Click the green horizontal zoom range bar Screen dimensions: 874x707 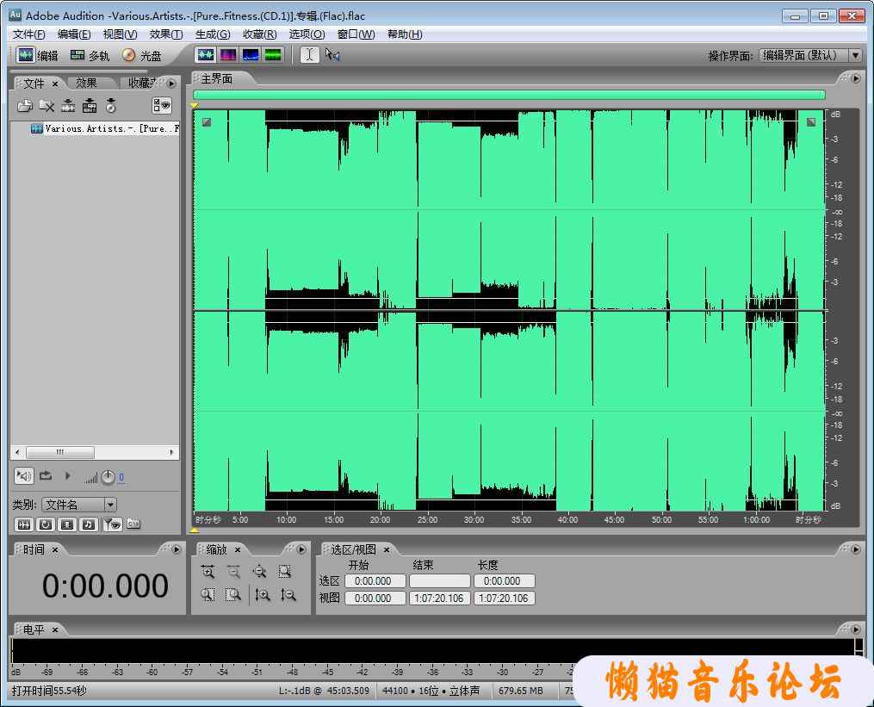509,95
